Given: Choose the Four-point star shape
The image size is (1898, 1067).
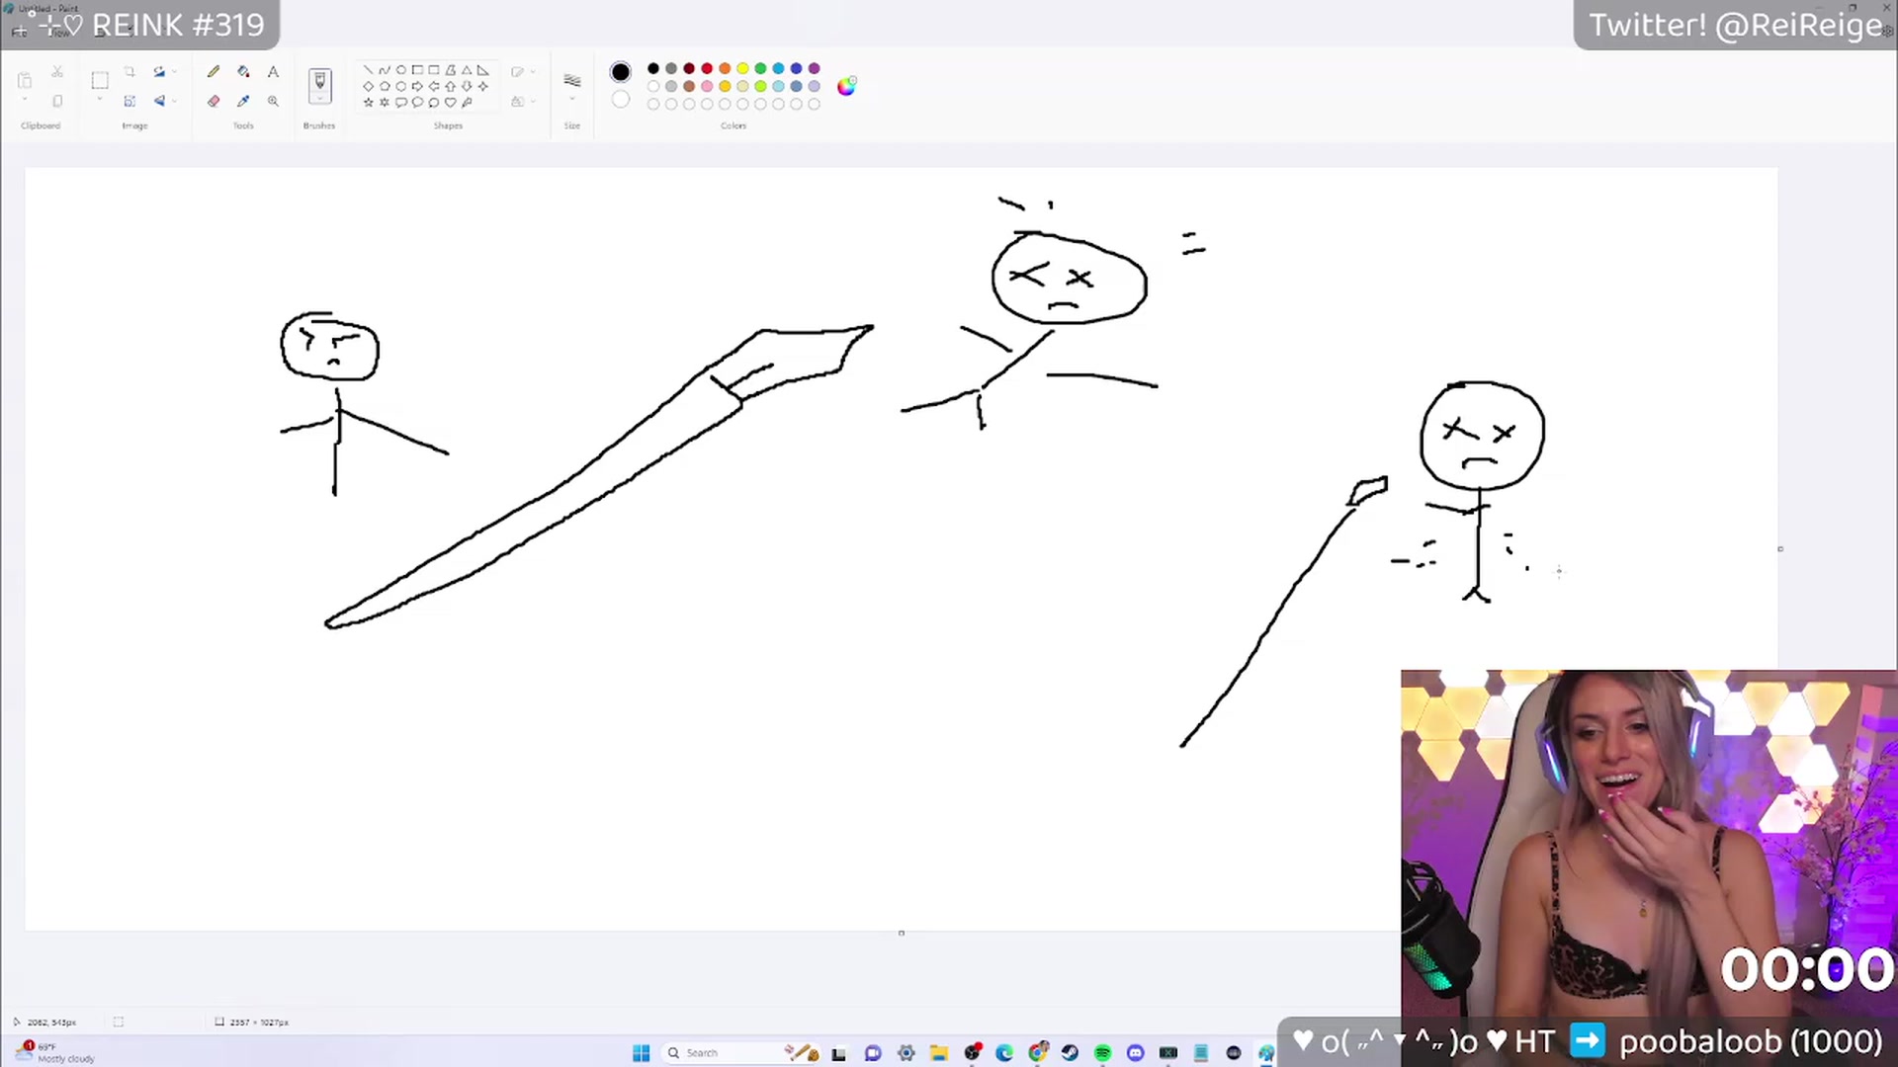Looking at the screenshot, I should (x=482, y=86).
